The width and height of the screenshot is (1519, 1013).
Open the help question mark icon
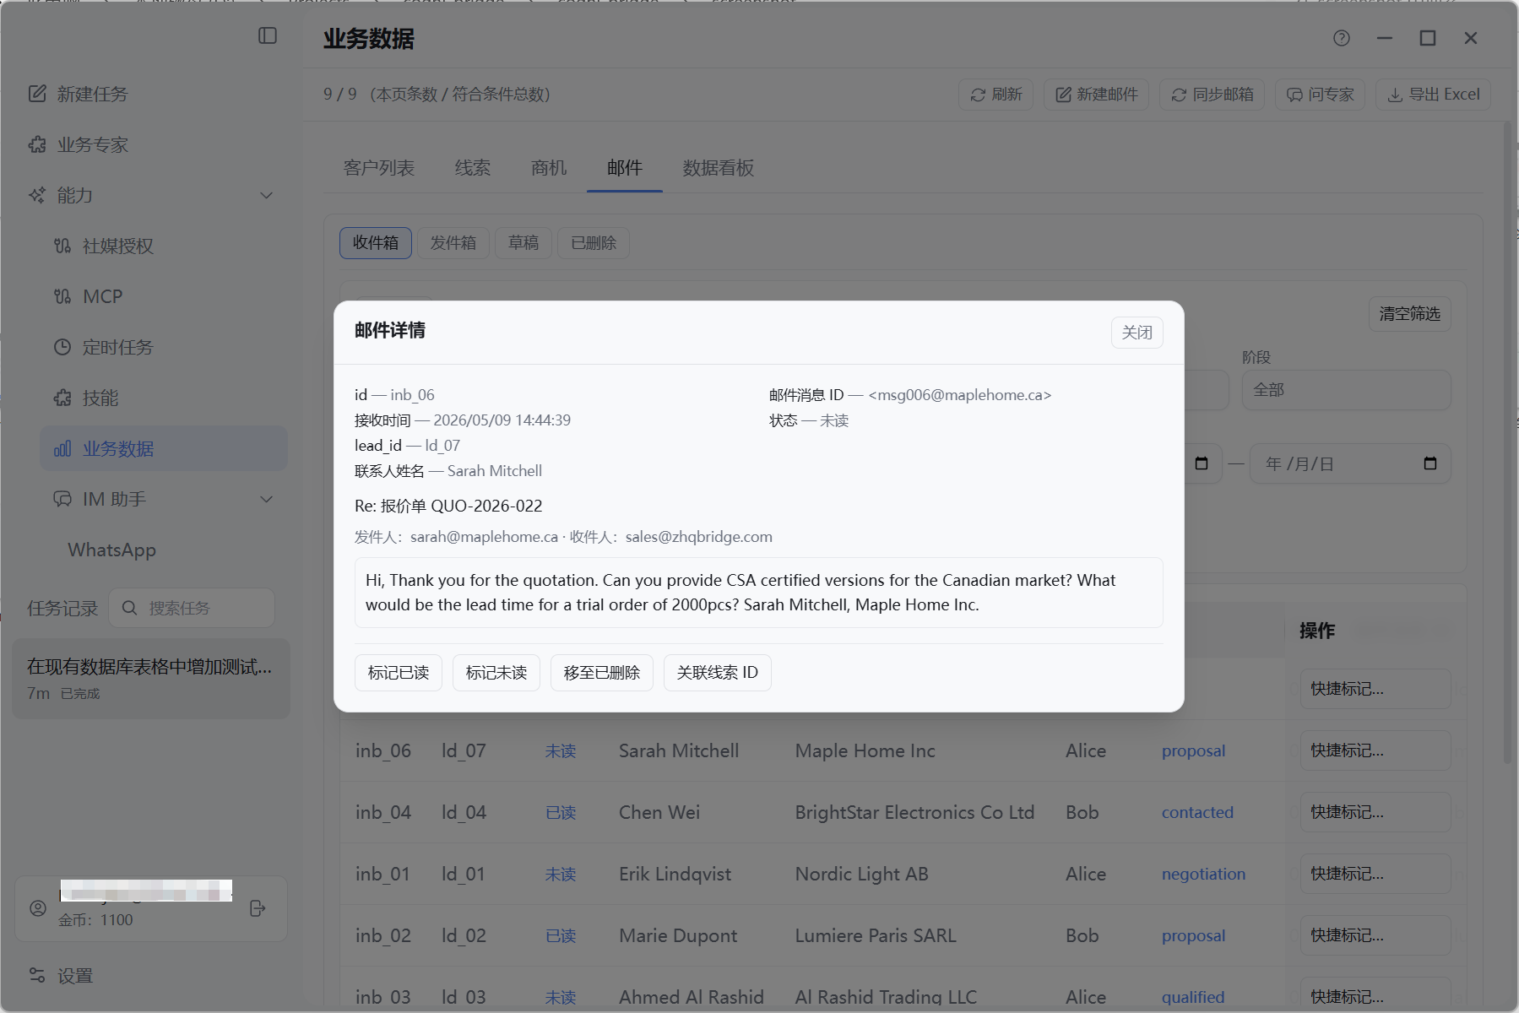[x=1342, y=38]
